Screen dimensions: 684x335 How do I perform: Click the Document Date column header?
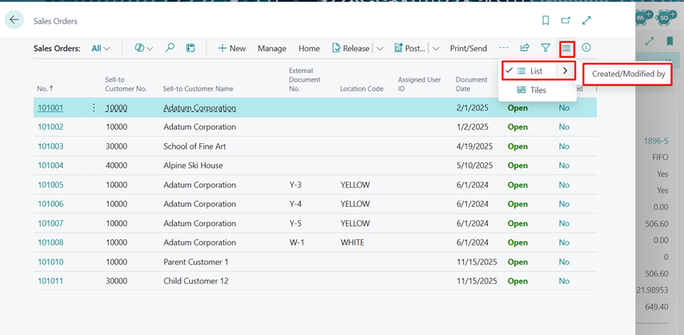coord(472,84)
